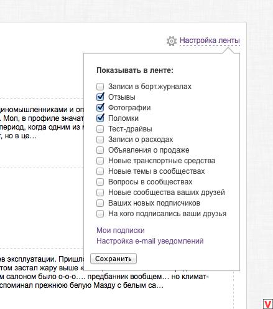This screenshot has height=309, width=273.
Task: Uncheck the Отзывы checkbox
Action: point(100,97)
